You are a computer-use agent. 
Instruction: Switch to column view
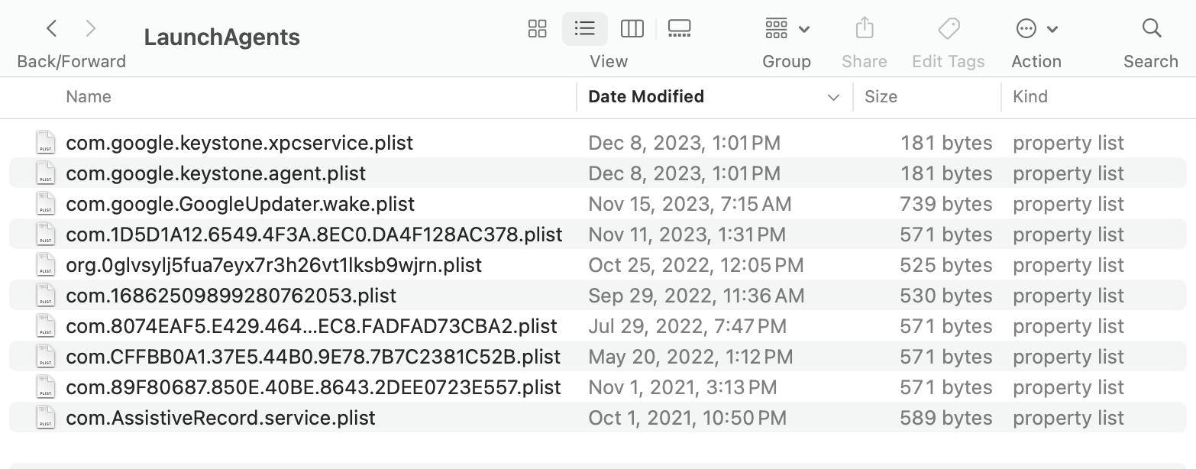(632, 29)
